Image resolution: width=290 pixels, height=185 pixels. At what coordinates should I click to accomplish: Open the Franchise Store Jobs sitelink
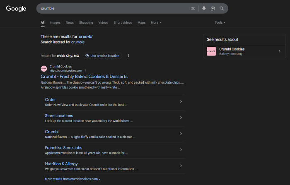point(63,148)
